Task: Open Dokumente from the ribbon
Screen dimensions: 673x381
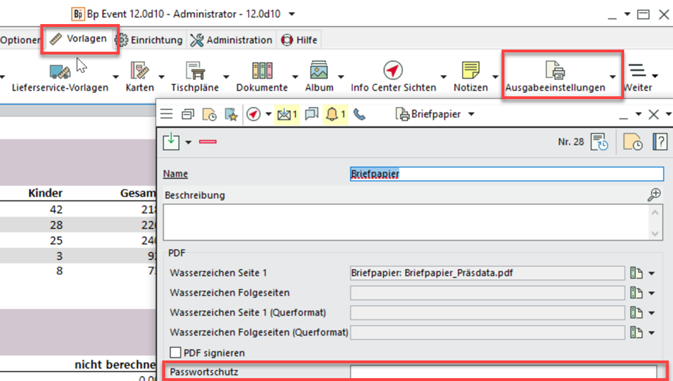Action: [262, 72]
